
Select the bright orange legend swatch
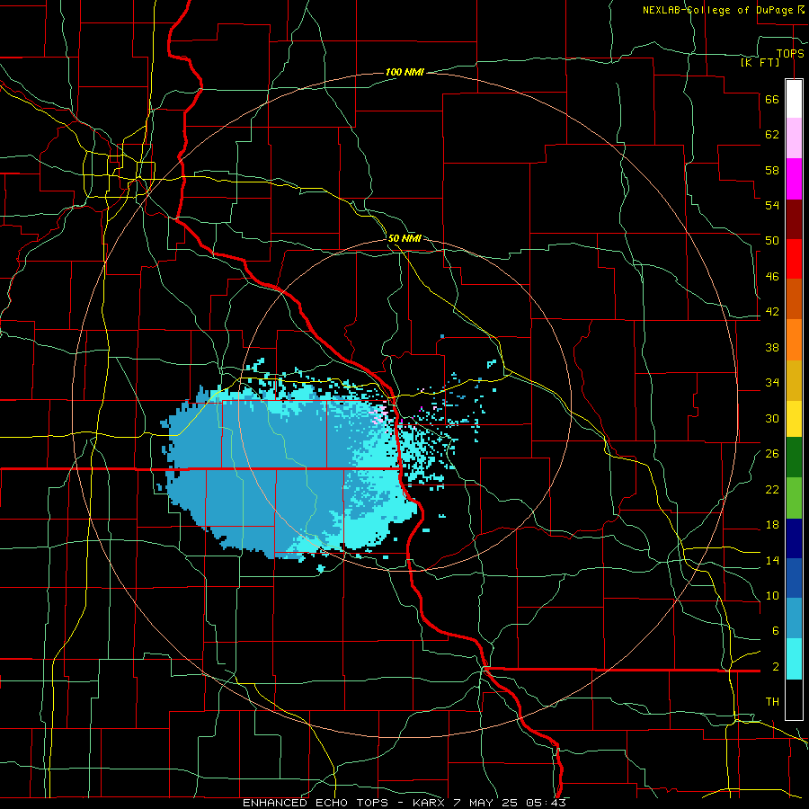click(794, 340)
